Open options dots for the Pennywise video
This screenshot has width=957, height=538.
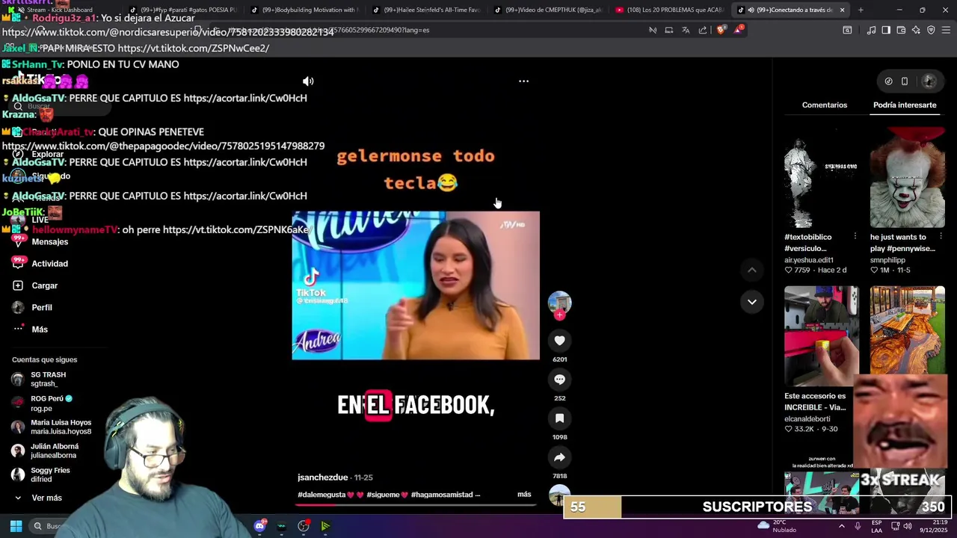(x=941, y=237)
